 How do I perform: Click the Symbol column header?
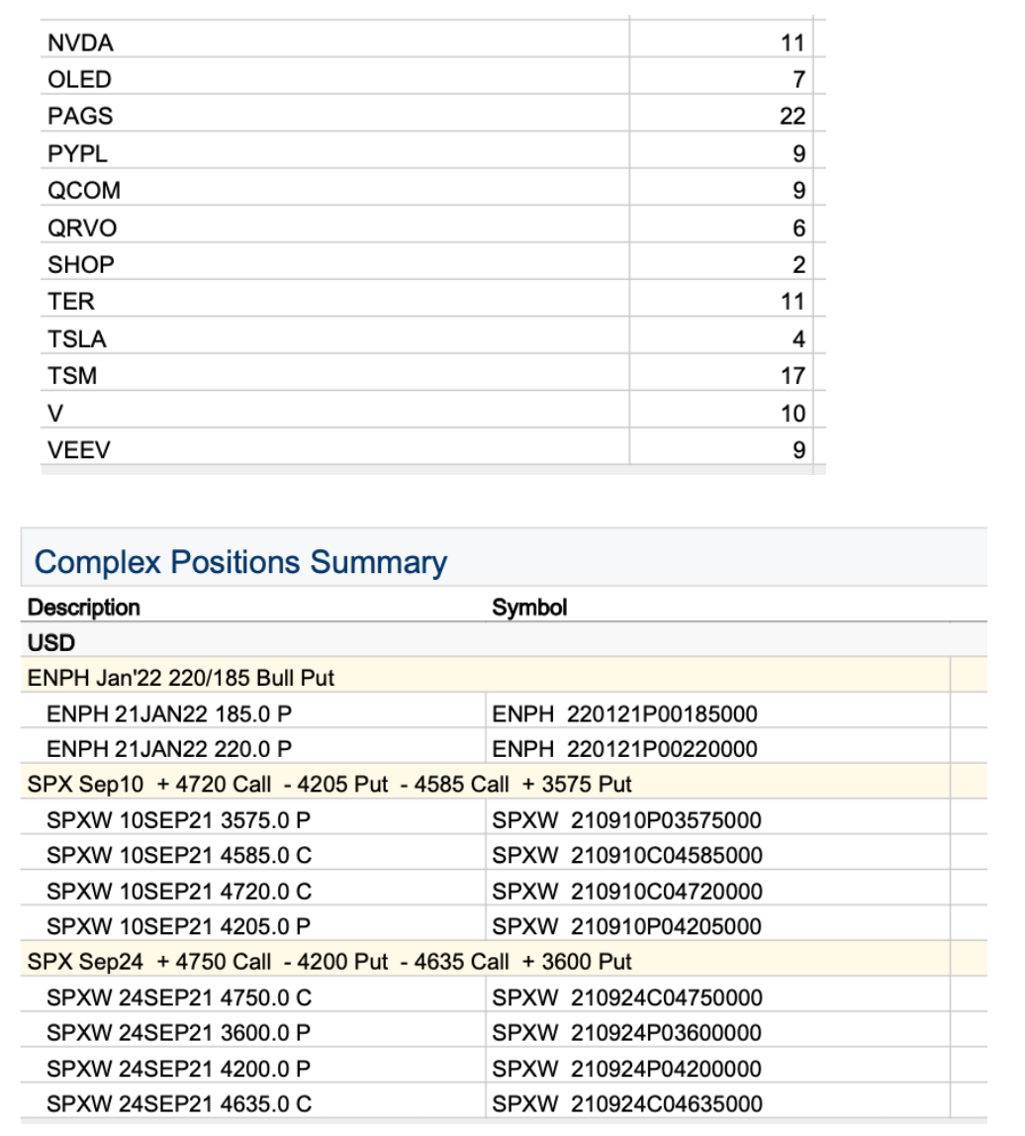529,608
